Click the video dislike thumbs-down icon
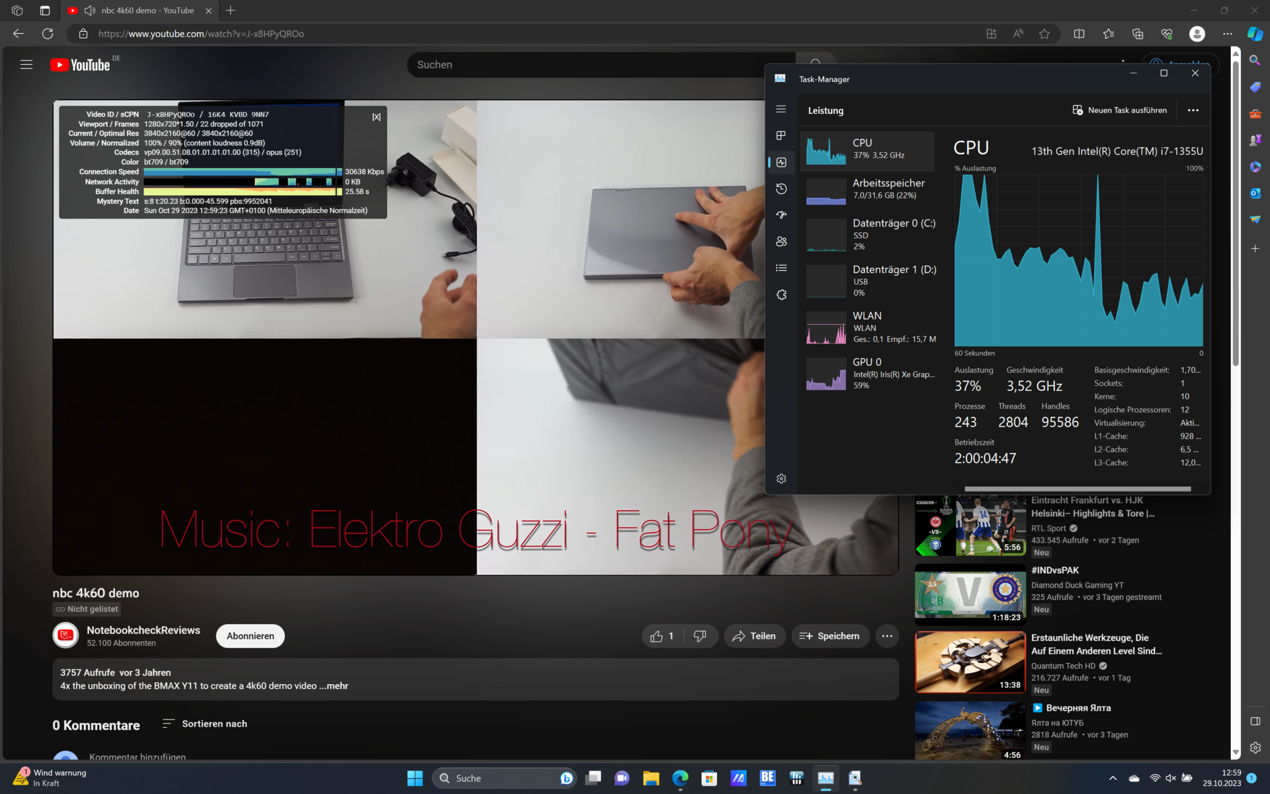1270x794 pixels. [x=700, y=636]
